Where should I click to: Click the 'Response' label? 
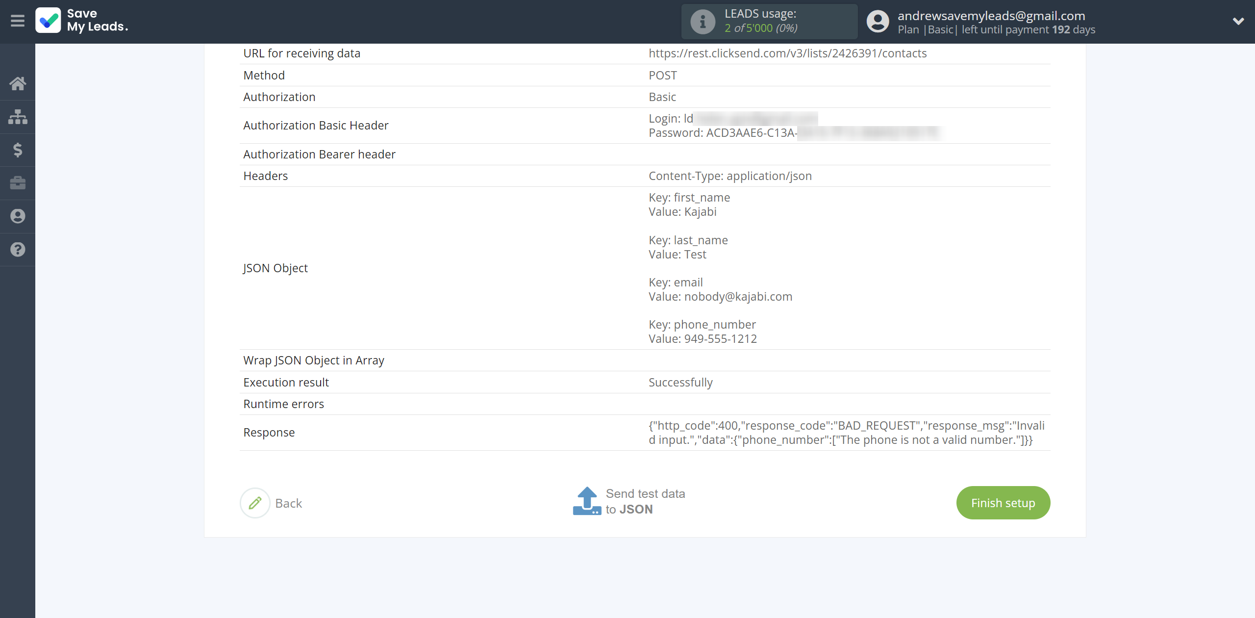point(269,432)
